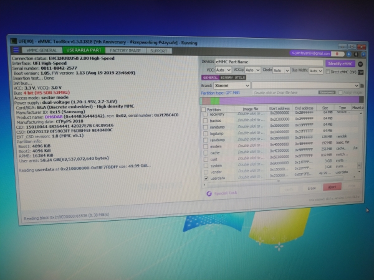Click the red Abort button
This screenshot has width=374, height=280.
(332, 187)
